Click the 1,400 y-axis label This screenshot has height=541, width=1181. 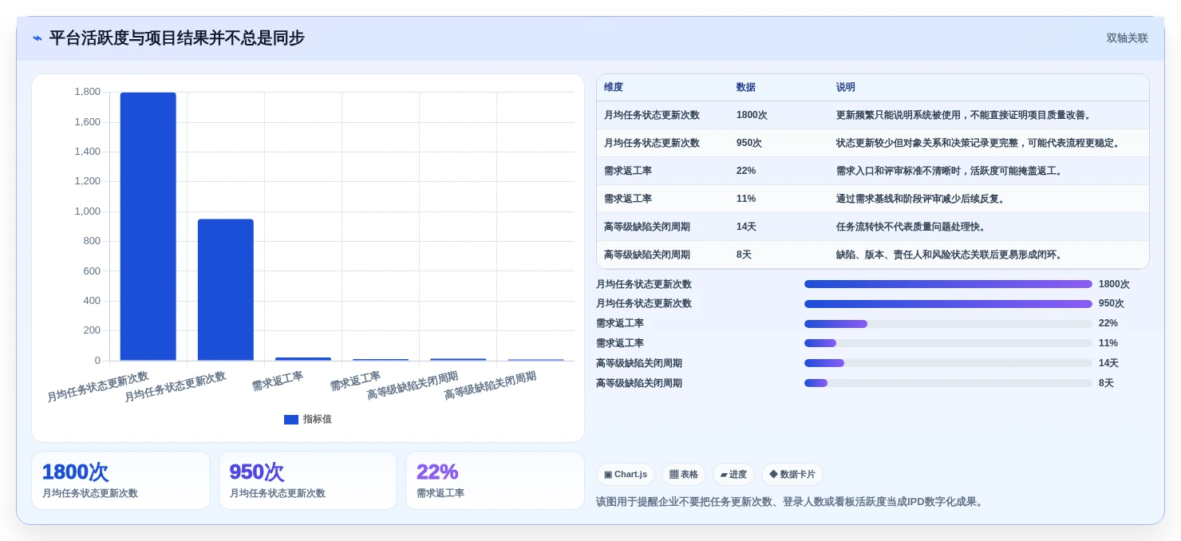click(x=88, y=152)
